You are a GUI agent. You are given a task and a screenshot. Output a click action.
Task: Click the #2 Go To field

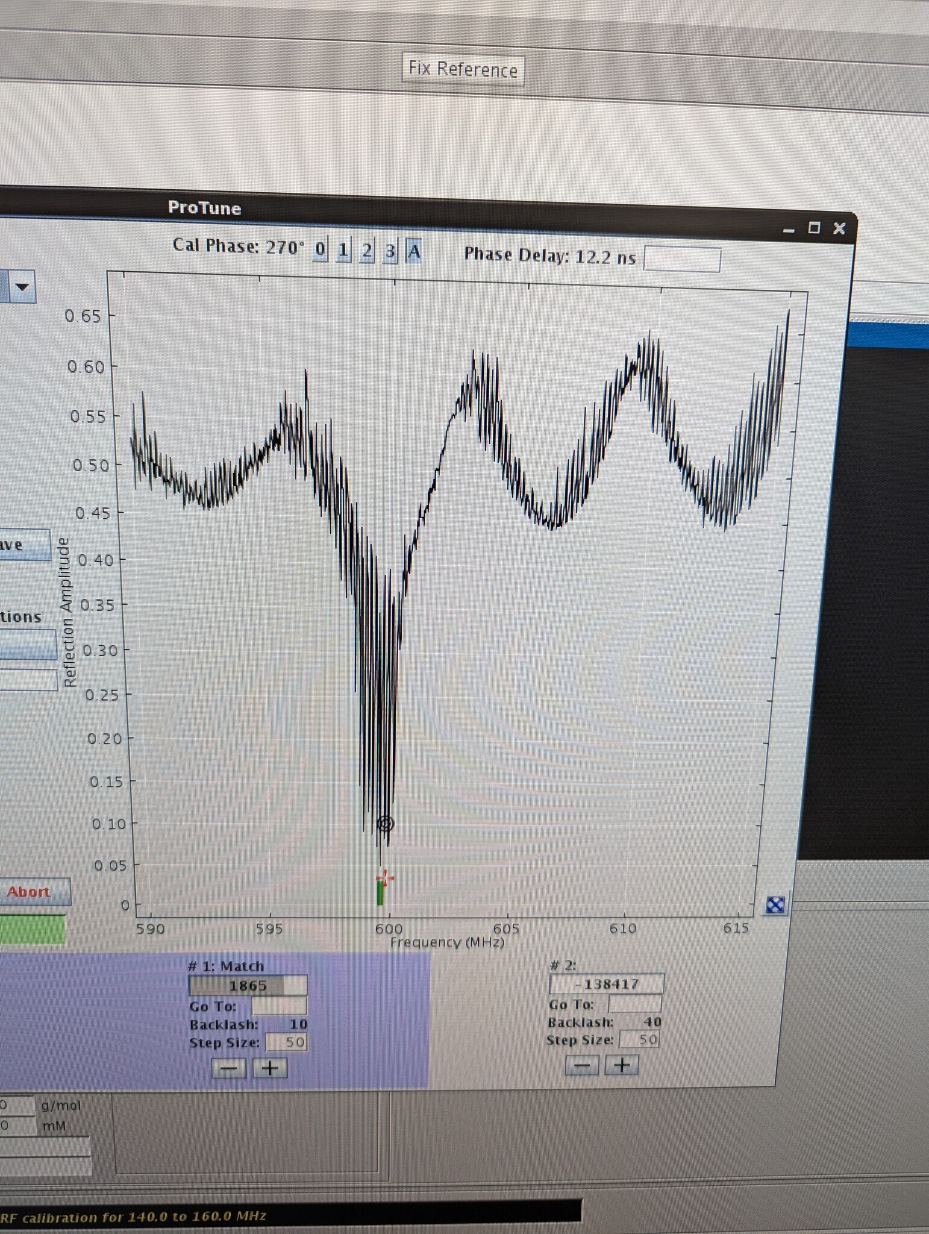pyautogui.click(x=634, y=1004)
